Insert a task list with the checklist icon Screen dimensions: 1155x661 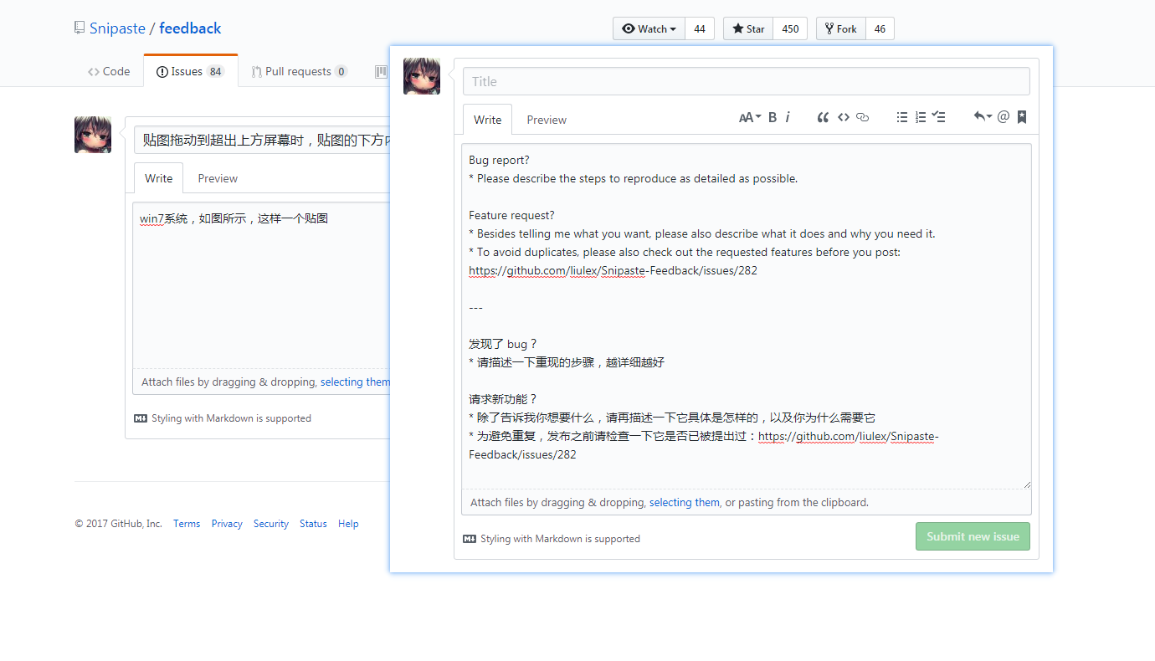[x=939, y=117]
